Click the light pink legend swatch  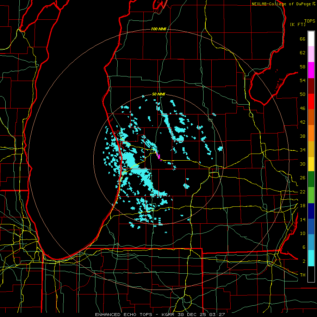pyautogui.click(x=311, y=54)
